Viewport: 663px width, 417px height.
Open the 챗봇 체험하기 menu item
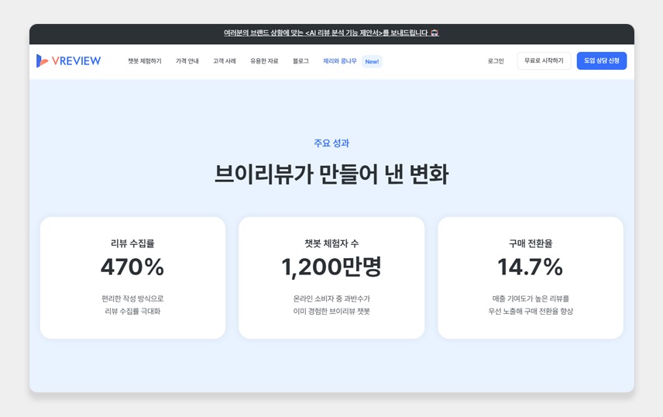click(145, 61)
